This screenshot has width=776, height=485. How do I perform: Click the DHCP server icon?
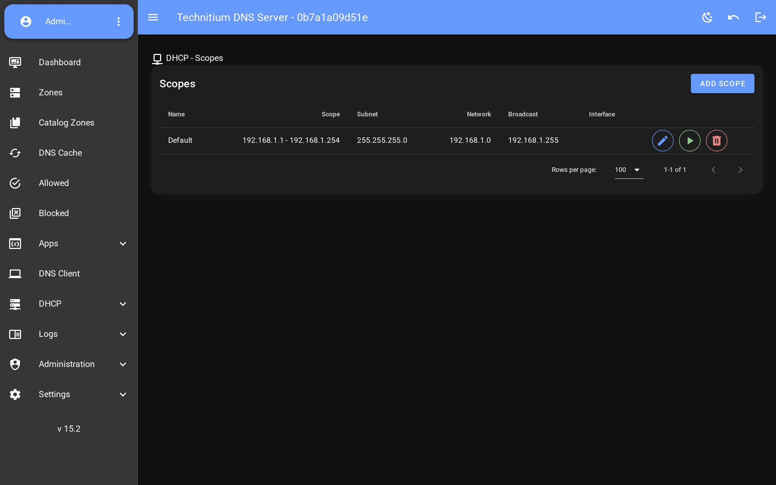tap(15, 304)
